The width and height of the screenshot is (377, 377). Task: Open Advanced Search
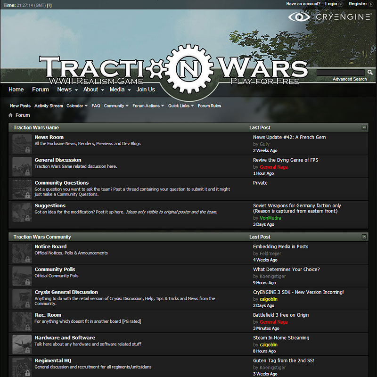click(x=350, y=79)
